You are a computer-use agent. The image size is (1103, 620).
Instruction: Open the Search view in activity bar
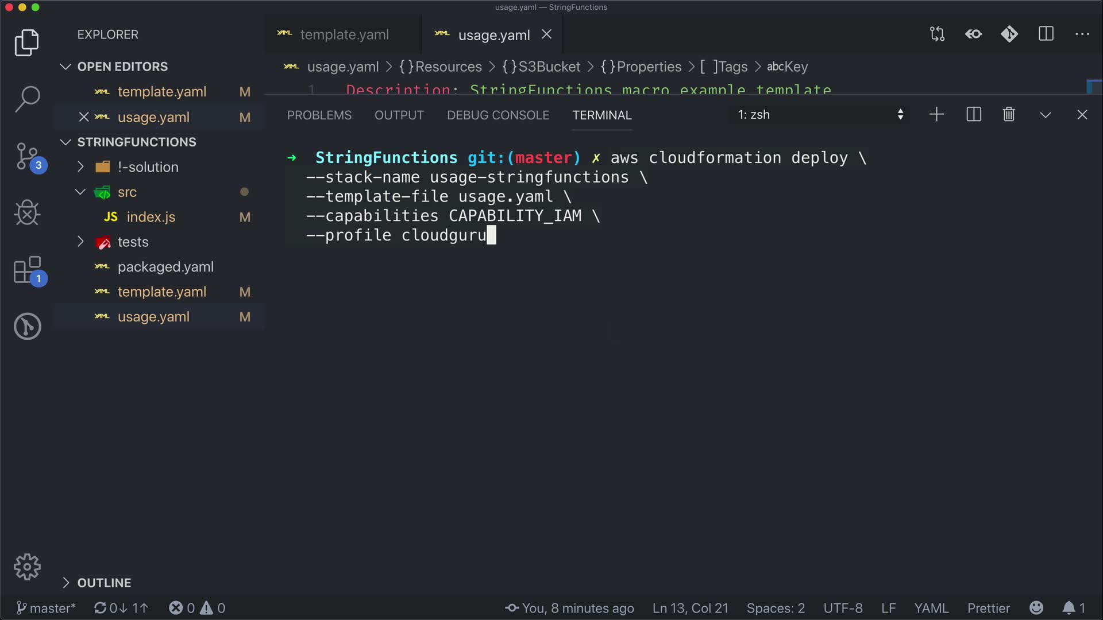[27, 99]
